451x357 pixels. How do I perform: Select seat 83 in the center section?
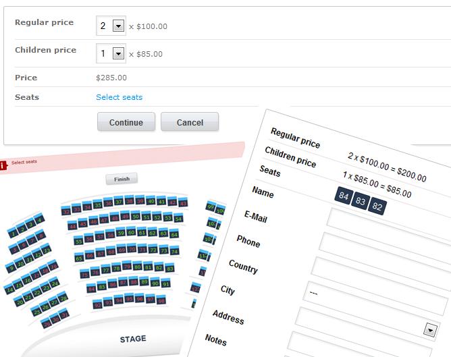[169, 268]
